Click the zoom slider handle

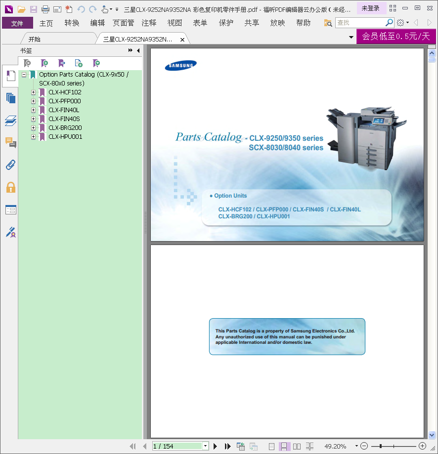[x=381, y=446]
